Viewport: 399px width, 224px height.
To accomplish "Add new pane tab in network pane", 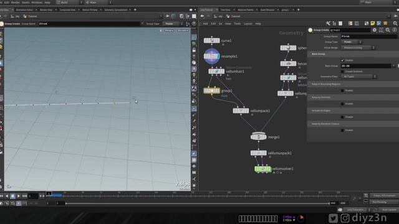I will [298, 10].
